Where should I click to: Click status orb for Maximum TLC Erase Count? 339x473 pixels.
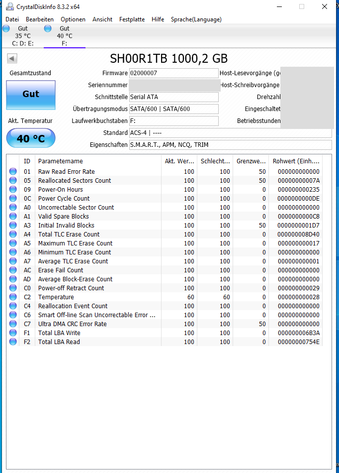13,243
